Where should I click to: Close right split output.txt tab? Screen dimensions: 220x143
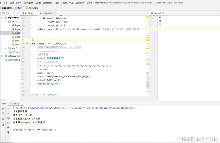pyautogui.click(x=167, y=13)
